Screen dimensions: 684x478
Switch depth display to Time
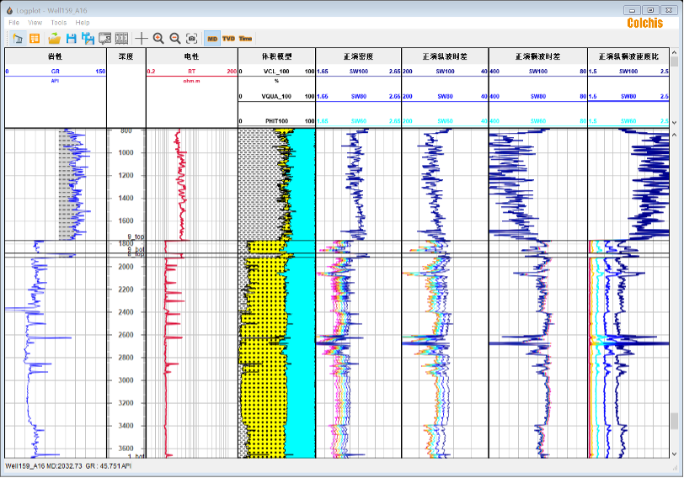click(245, 39)
